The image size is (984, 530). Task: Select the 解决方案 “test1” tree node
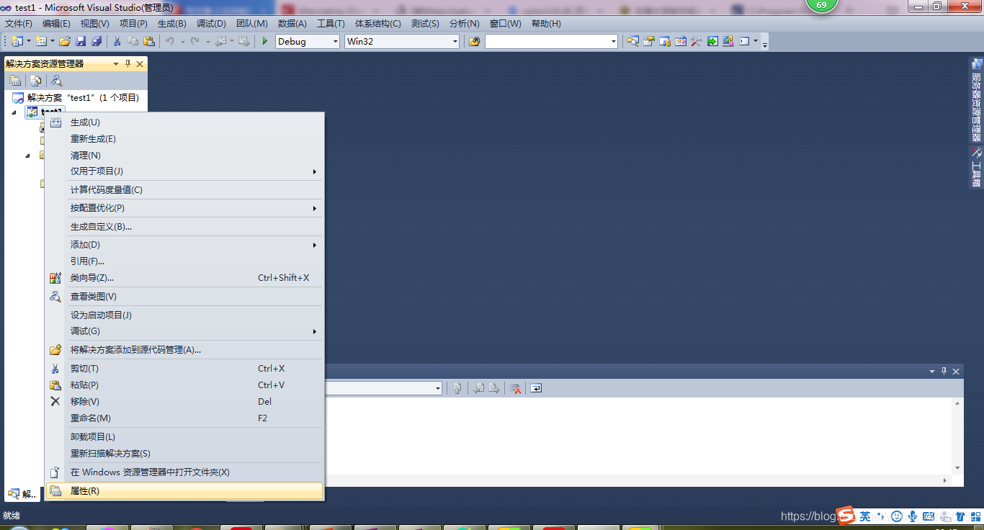tap(76, 98)
